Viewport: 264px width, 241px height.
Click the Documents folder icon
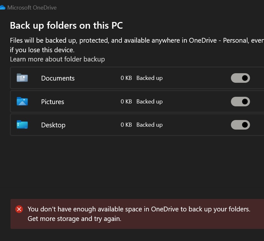(22, 78)
